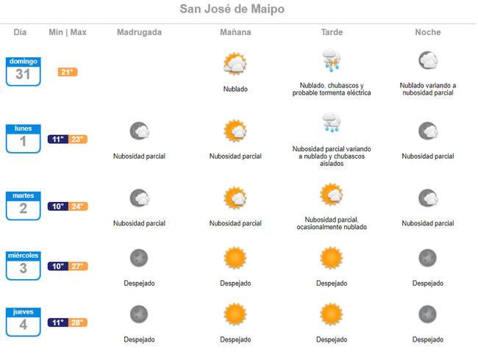Select the miércoles 3 calendar date
478x362 pixels.
pos(23,265)
